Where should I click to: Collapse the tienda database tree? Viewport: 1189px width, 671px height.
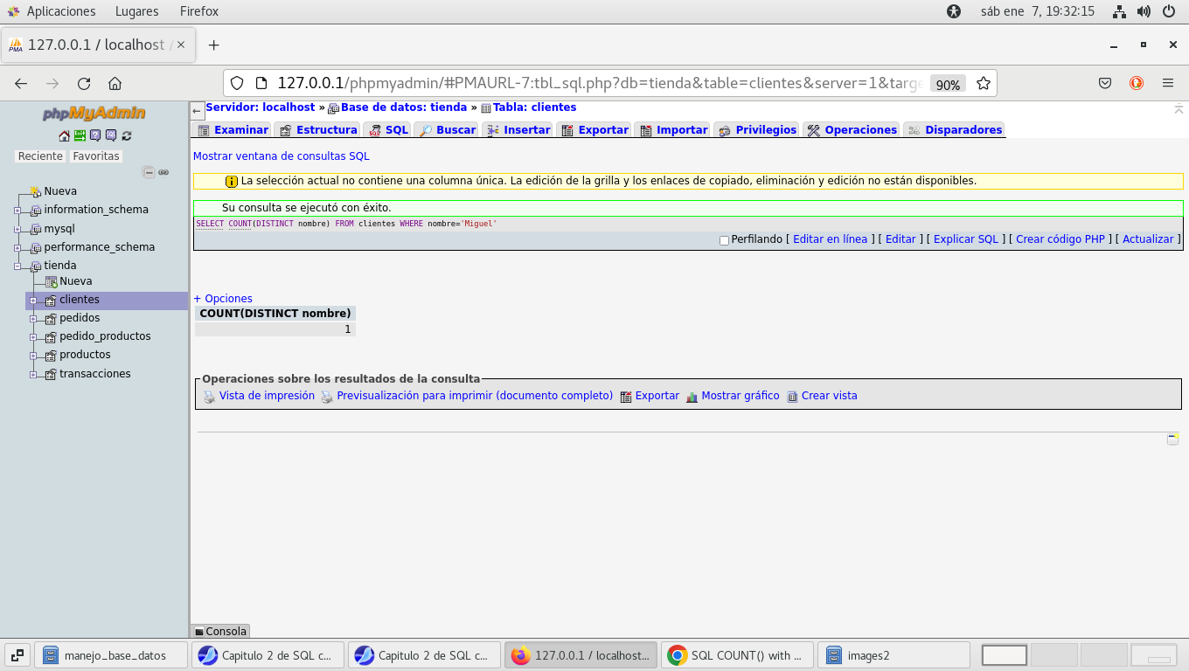[x=17, y=266]
